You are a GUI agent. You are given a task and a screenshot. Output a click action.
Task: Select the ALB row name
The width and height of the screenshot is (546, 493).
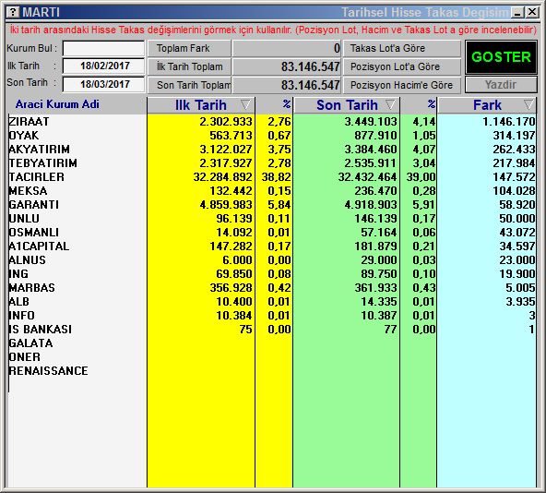tap(19, 301)
